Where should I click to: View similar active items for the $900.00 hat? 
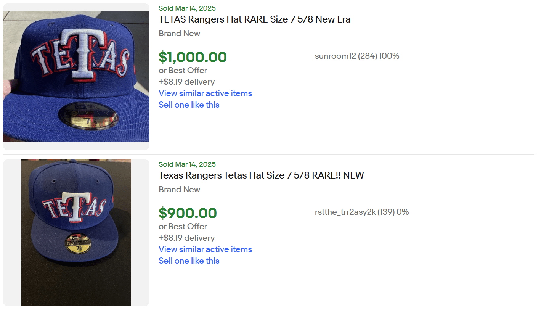(205, 249)
